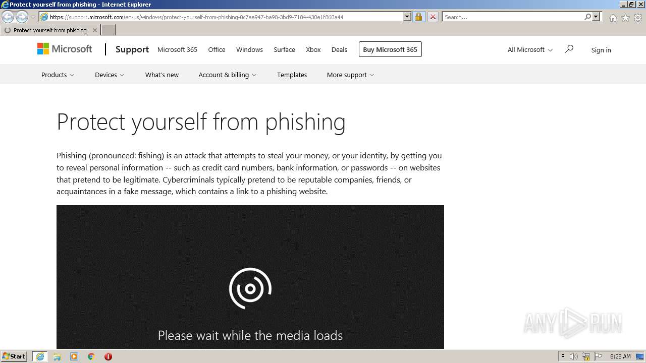Click the IE Back navigation button
This screenshot has height=363, width=646.
(8, 17)
